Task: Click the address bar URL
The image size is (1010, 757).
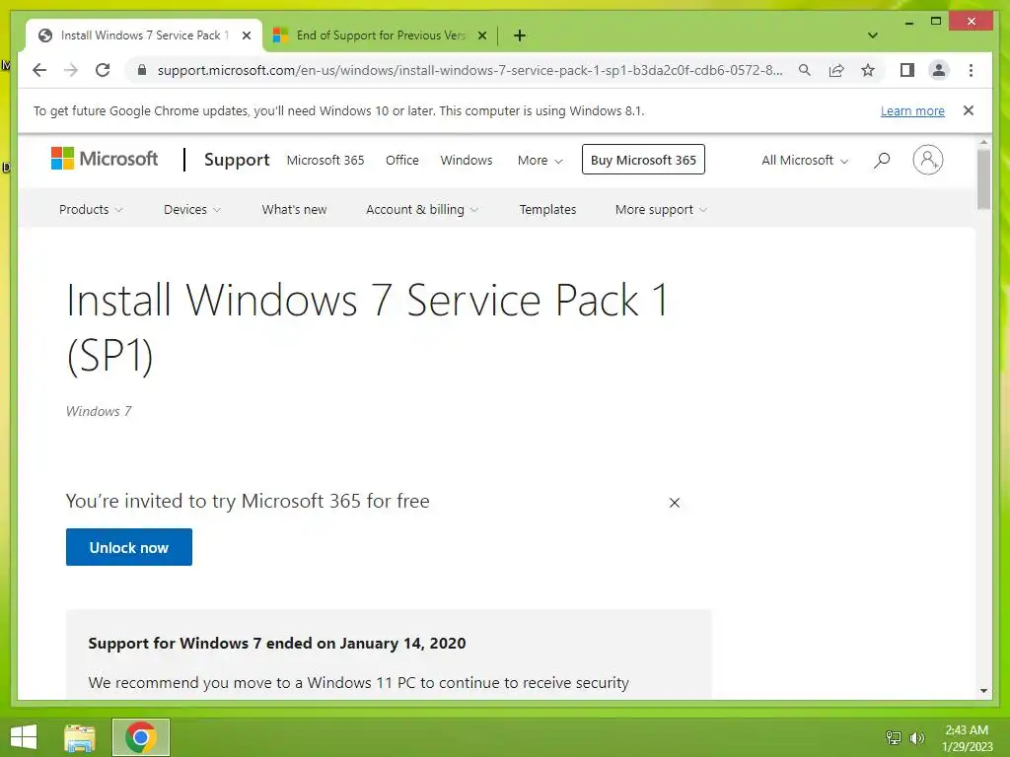Action: [x=469, y=70]
